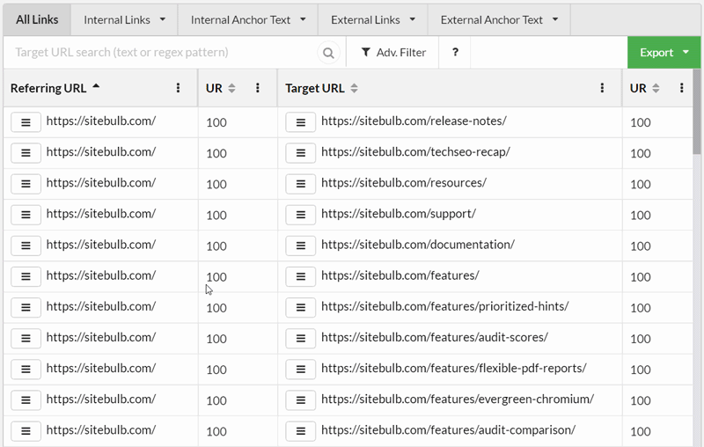The width and height of the screenshot is (704, 447).
Task: Click the search magnifier icon
Action: (x=328, y=53)
